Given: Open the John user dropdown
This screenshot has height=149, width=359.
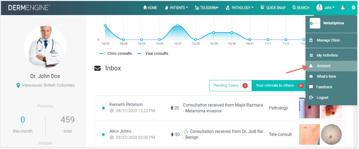Looking at the screenshot, I should point(326,8).
